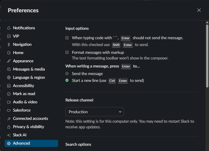This screenshot has height=151, width=209.
Task: Select the Appearance paintbrush icon
Action: point(9,61)
